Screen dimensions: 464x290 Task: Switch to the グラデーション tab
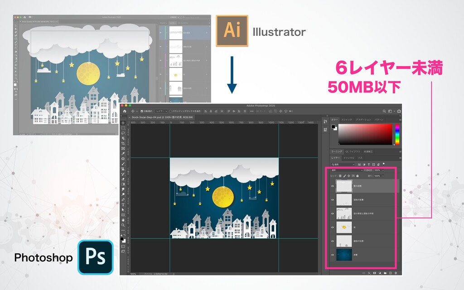[x=363, y=120]
